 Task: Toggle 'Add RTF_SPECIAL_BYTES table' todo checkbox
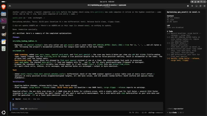[168, 37]
